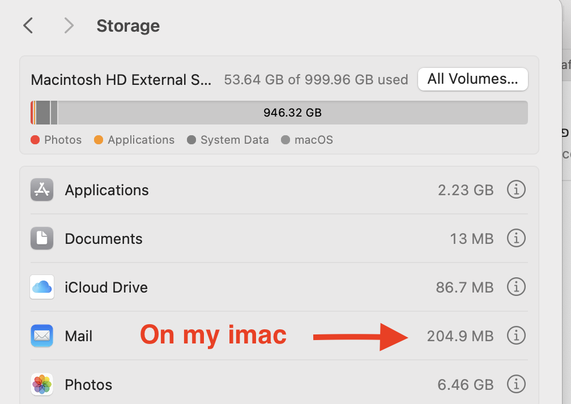Click the Macintosh HD volume name

[121, 80]
